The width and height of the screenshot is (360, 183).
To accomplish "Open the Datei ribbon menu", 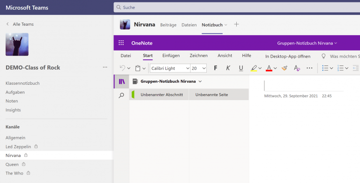I will (x=126, y=56).
